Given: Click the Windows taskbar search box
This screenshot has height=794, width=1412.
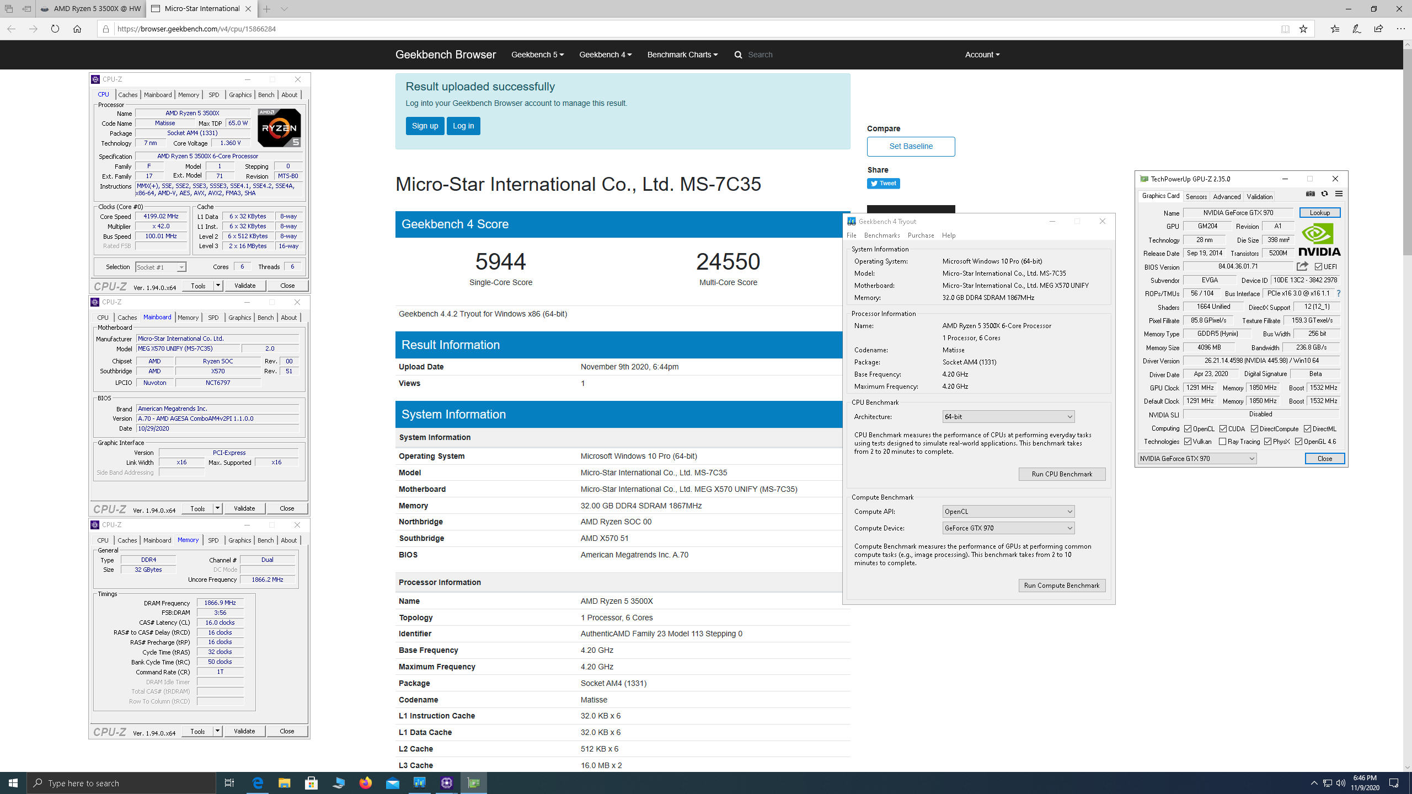Looking at the screenshot, I should click(121, 783).
